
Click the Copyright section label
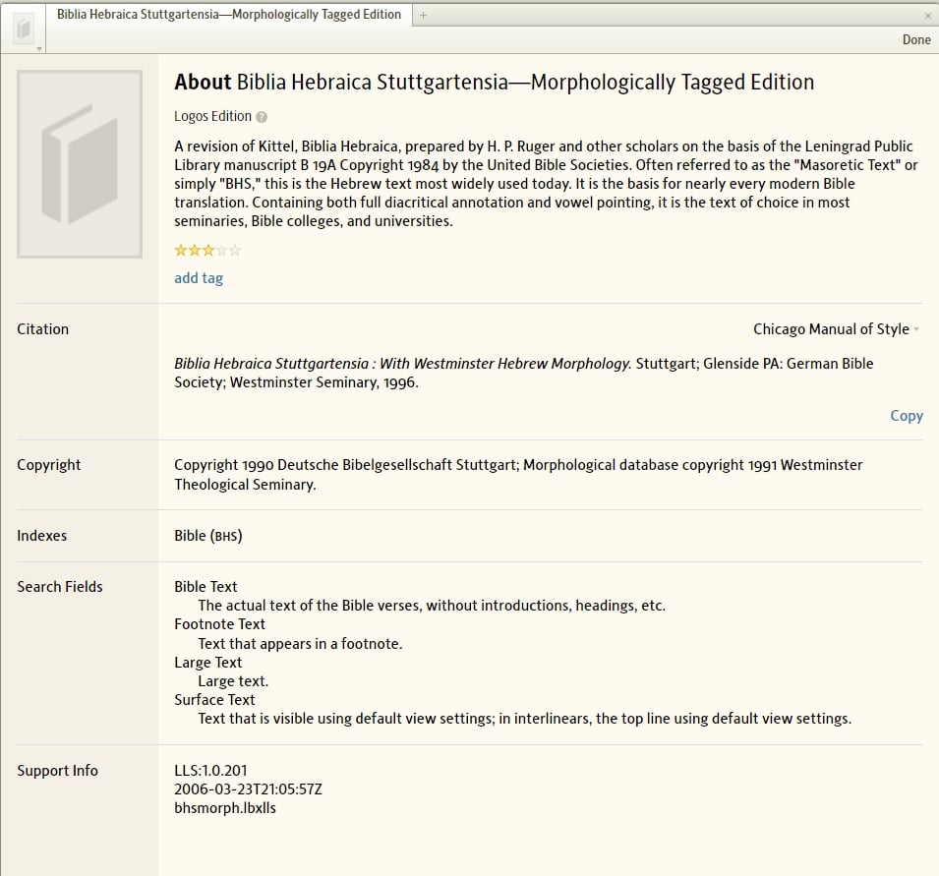48,465
